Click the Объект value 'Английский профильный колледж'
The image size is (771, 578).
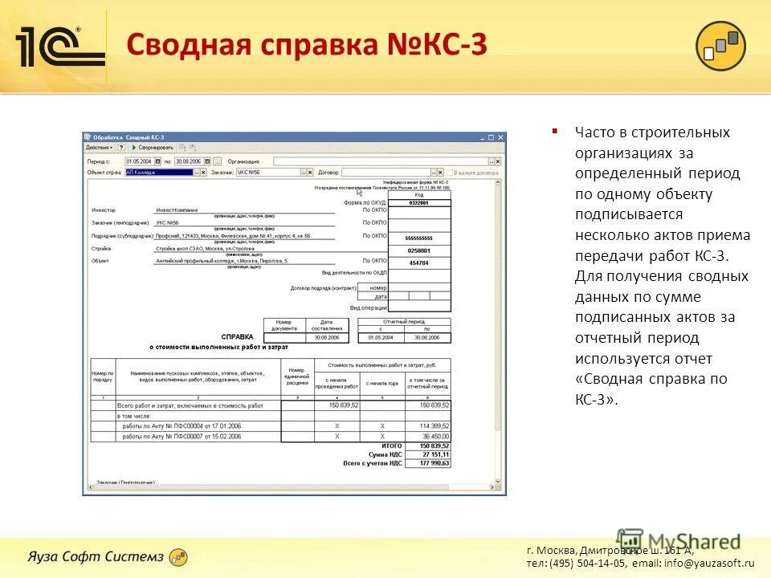(x=222, y=261)
